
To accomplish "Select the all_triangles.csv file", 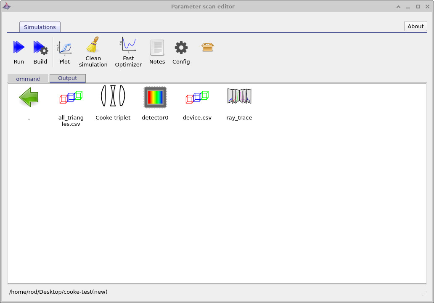I will [71, 97].
